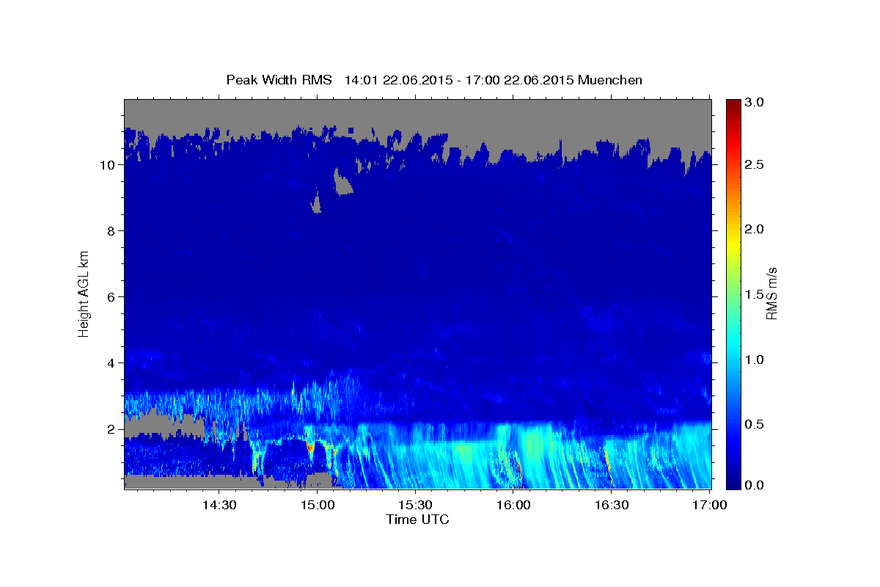Click the colorbar value 0.5

pos(756,424)
